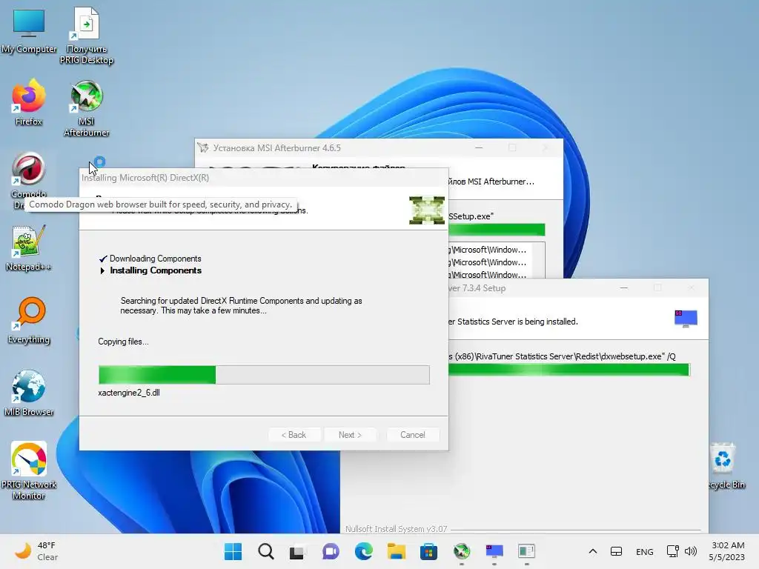The image size is (759, 569).
Task: Launch Microsoft Edge from the taskbar
Action: pyautogui.click(x=363, y=551)
